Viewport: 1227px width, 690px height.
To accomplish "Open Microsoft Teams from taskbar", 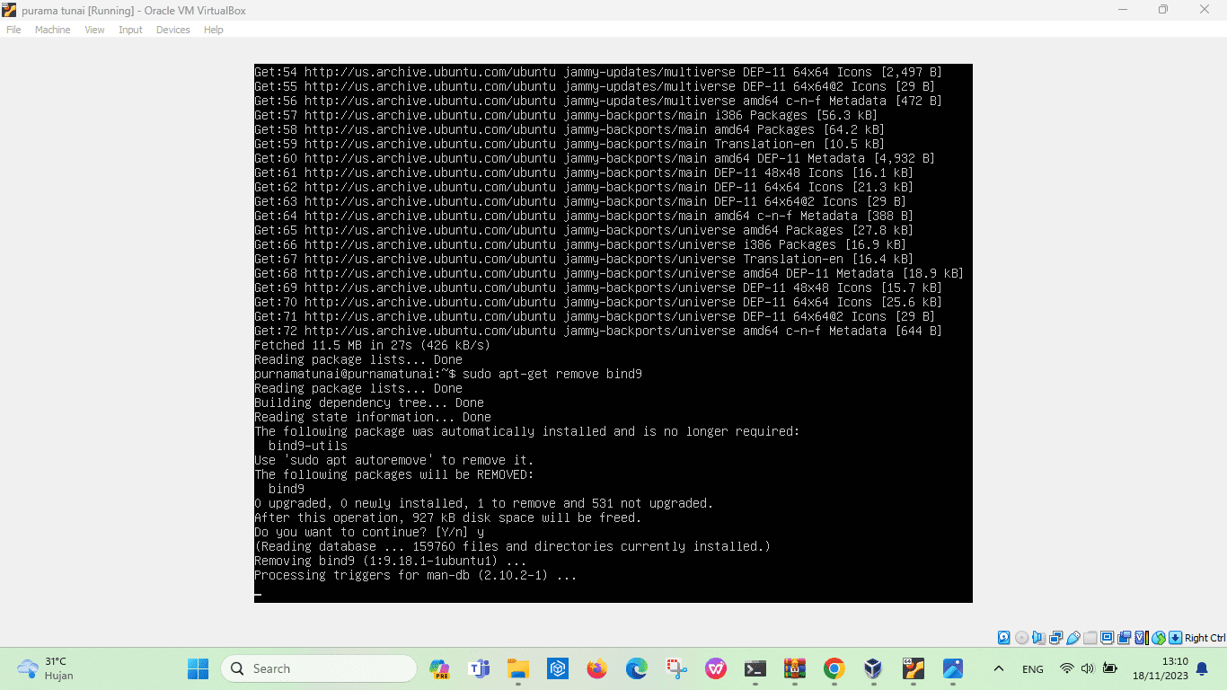I will pos(479,668).
